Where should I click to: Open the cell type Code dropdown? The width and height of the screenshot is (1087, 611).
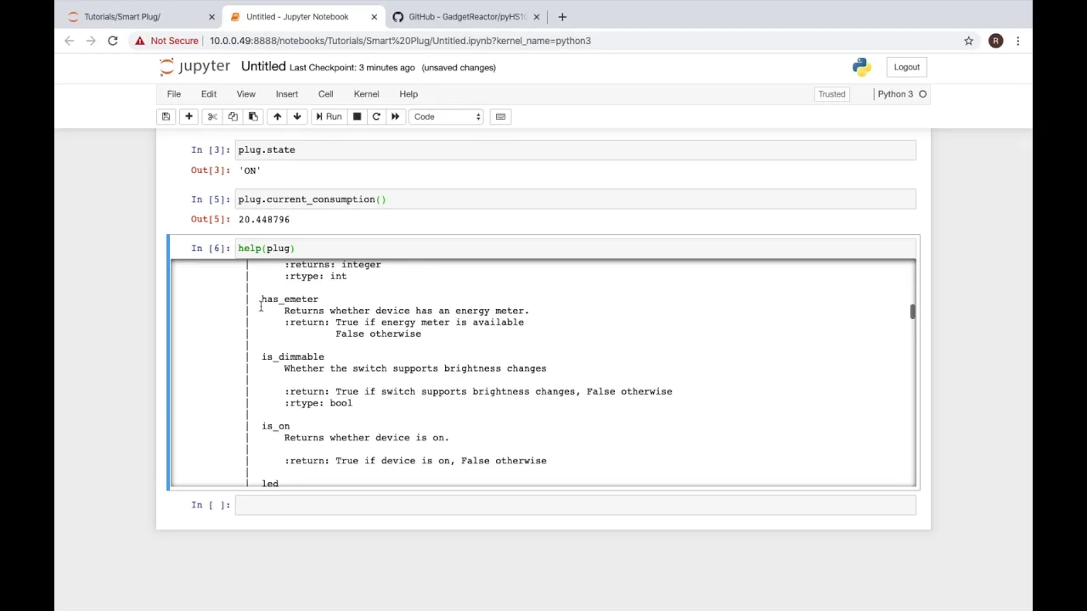click(x=447, y=116)
